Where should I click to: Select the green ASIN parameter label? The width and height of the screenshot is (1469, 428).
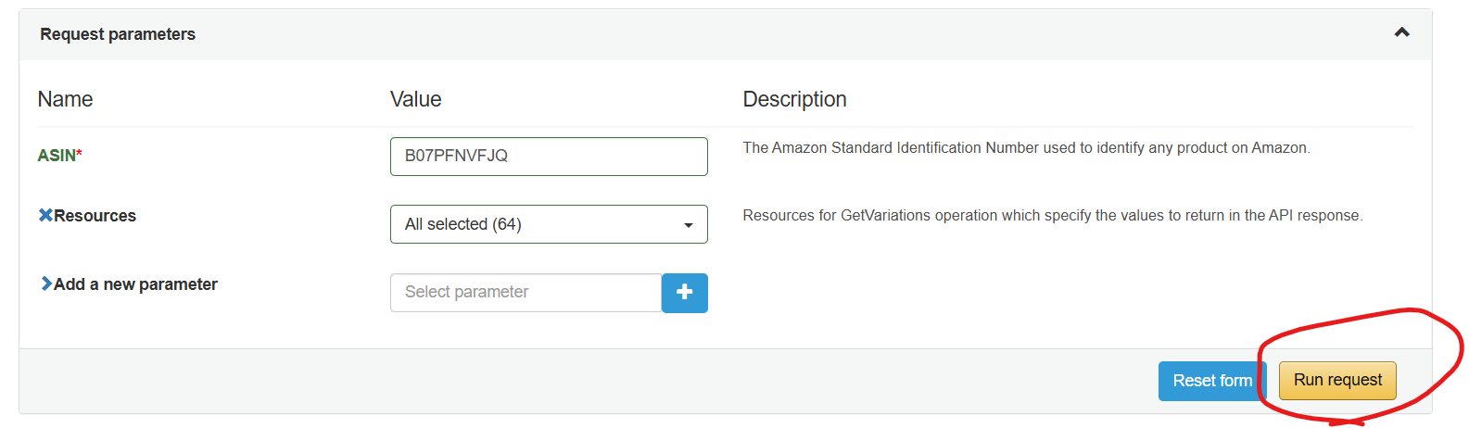pos(57,156)
